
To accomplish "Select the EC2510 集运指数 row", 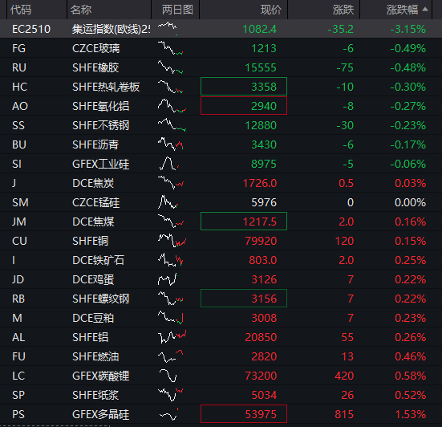I will click(x=221, y=29).
